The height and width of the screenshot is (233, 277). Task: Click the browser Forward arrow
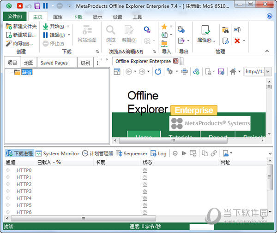click(142, 71)
